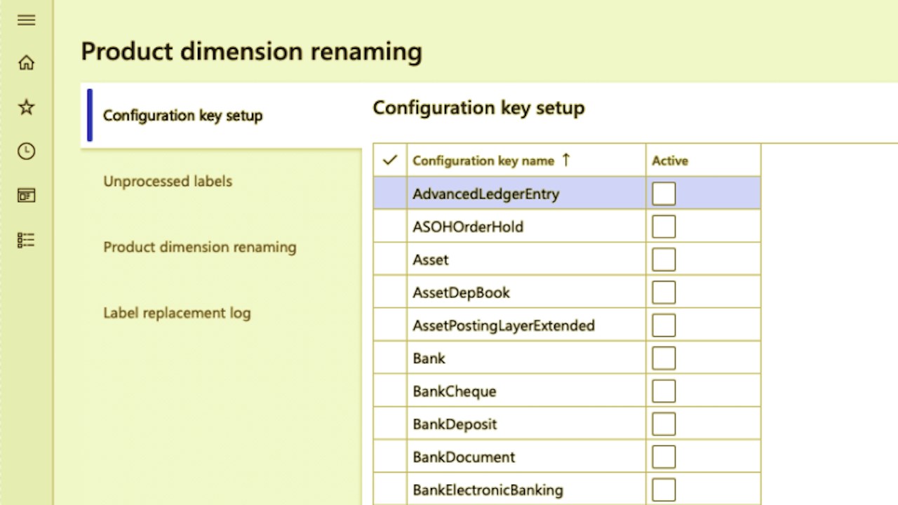Switch to Unprocessed labels tab
This screenshot has width=898, height=505.
[x=168, y=181]
